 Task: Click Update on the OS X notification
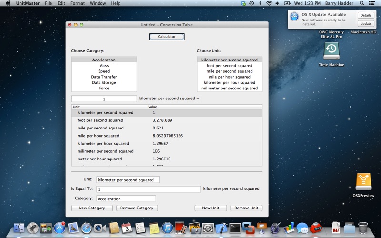pyautogui.click(x=366, y=23)
